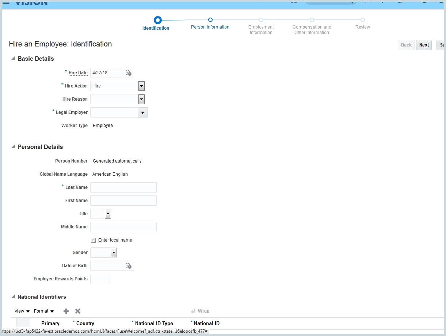
Task: Click the Identification step circle in the train
Action: (x=157, y=20)
